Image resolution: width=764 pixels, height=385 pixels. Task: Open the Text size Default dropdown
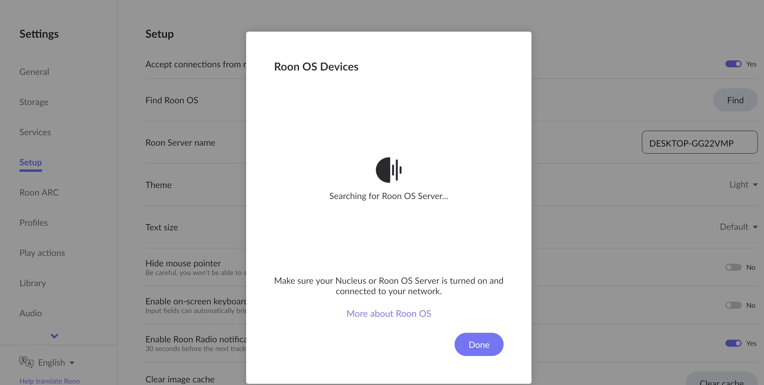tap(738, 227)
